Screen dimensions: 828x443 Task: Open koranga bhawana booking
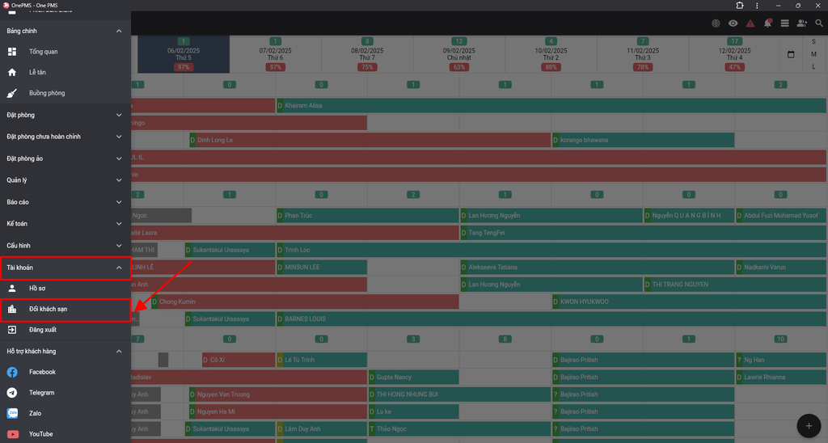(643, 140)
